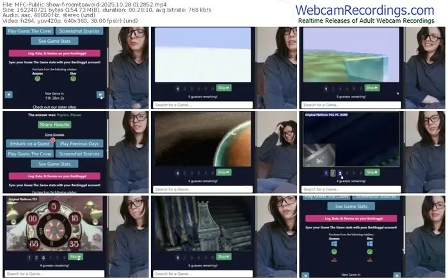Screen dimensions: 448x280
Task: Click the Xbox icon under Ebay in top-left thumbnail
Action: [72, 79]
